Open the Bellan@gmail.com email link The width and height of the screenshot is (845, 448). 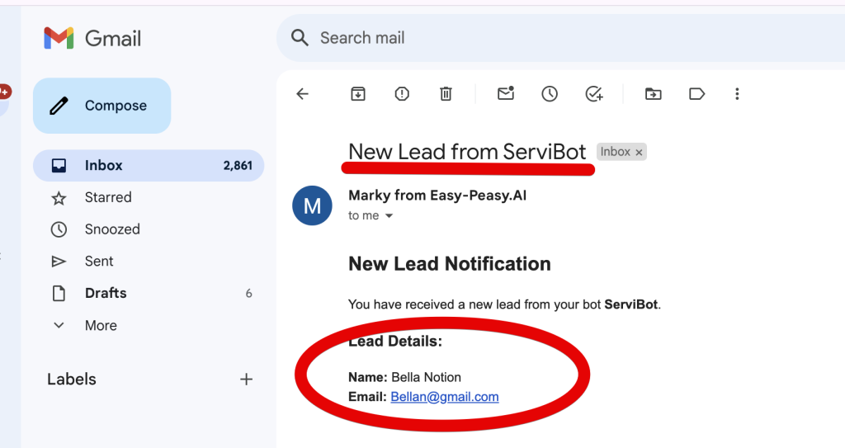point(445,397)
